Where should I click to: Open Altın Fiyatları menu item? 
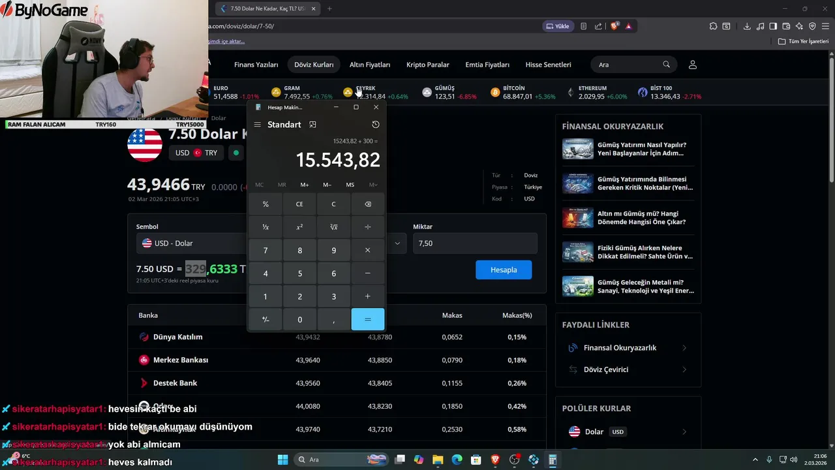click(370, 65)
